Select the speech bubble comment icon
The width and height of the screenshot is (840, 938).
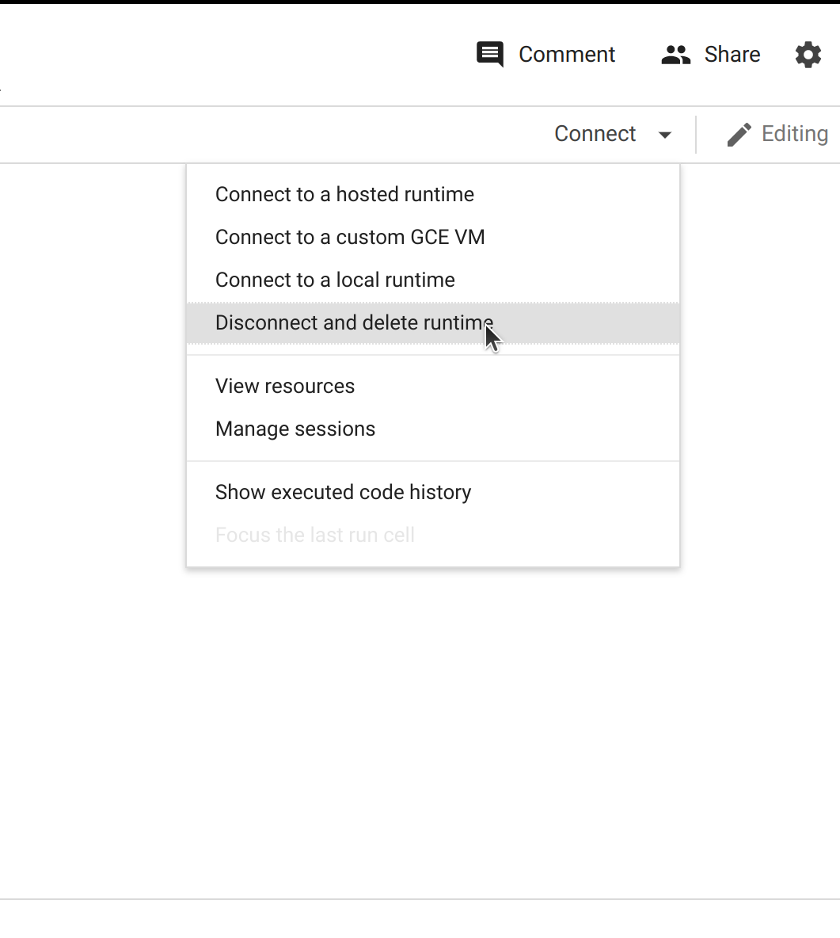pos(490,54)
